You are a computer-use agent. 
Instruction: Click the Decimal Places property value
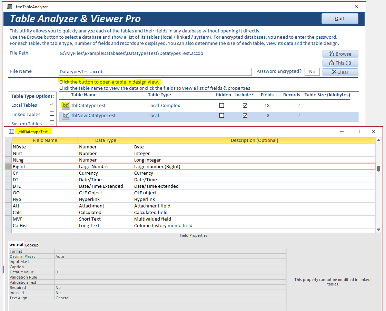coord(170,256)
